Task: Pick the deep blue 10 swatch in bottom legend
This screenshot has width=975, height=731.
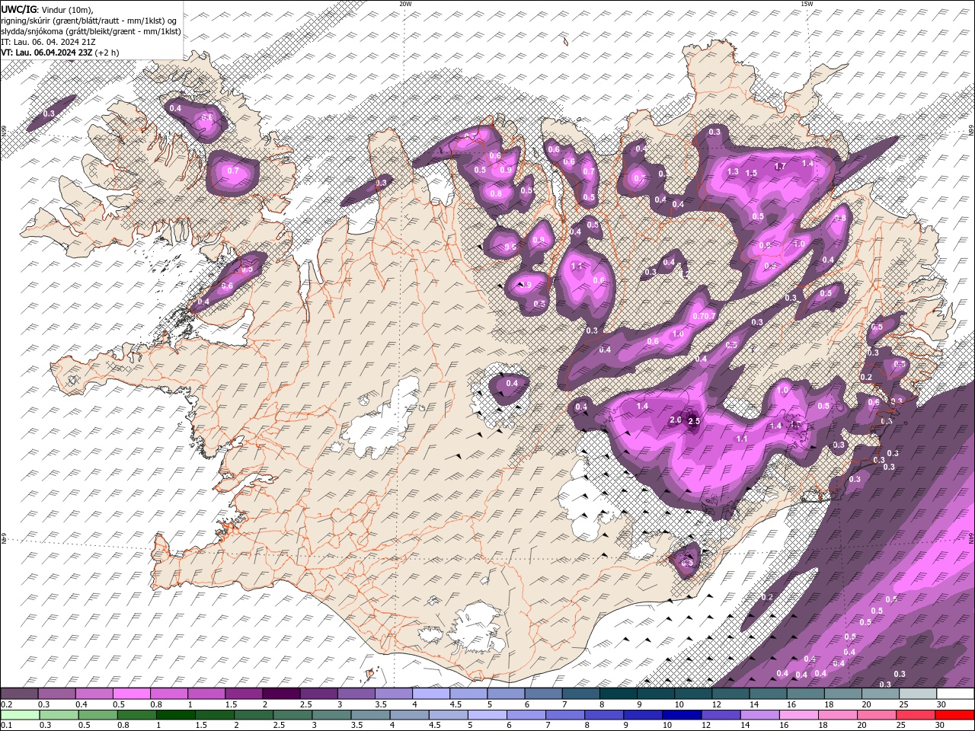Action: (680, 715)
